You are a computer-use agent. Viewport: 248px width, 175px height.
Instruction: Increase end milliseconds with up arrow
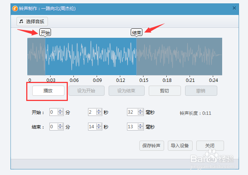(x=140, y=125)
